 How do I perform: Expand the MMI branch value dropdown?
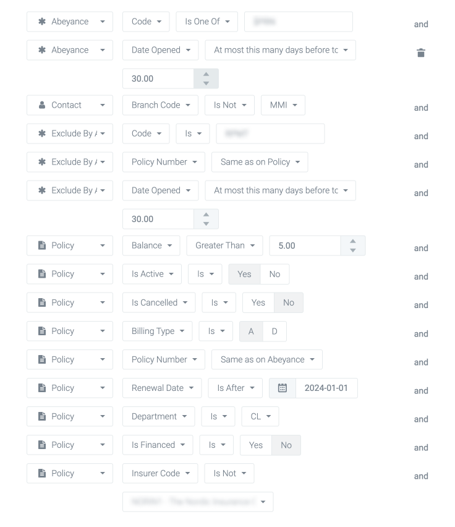point(283,105)
